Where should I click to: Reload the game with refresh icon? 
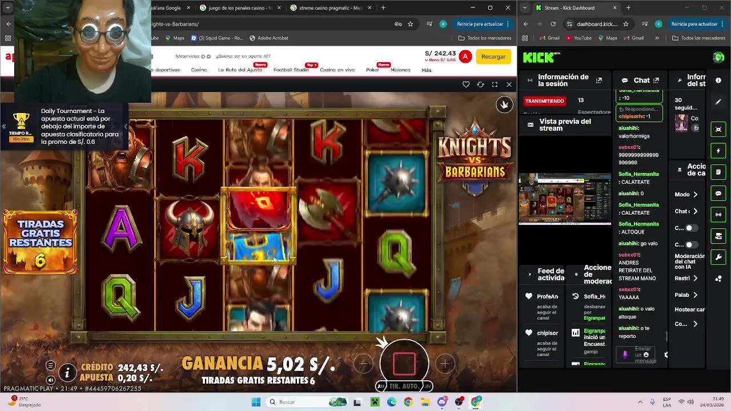click(480, 84)
